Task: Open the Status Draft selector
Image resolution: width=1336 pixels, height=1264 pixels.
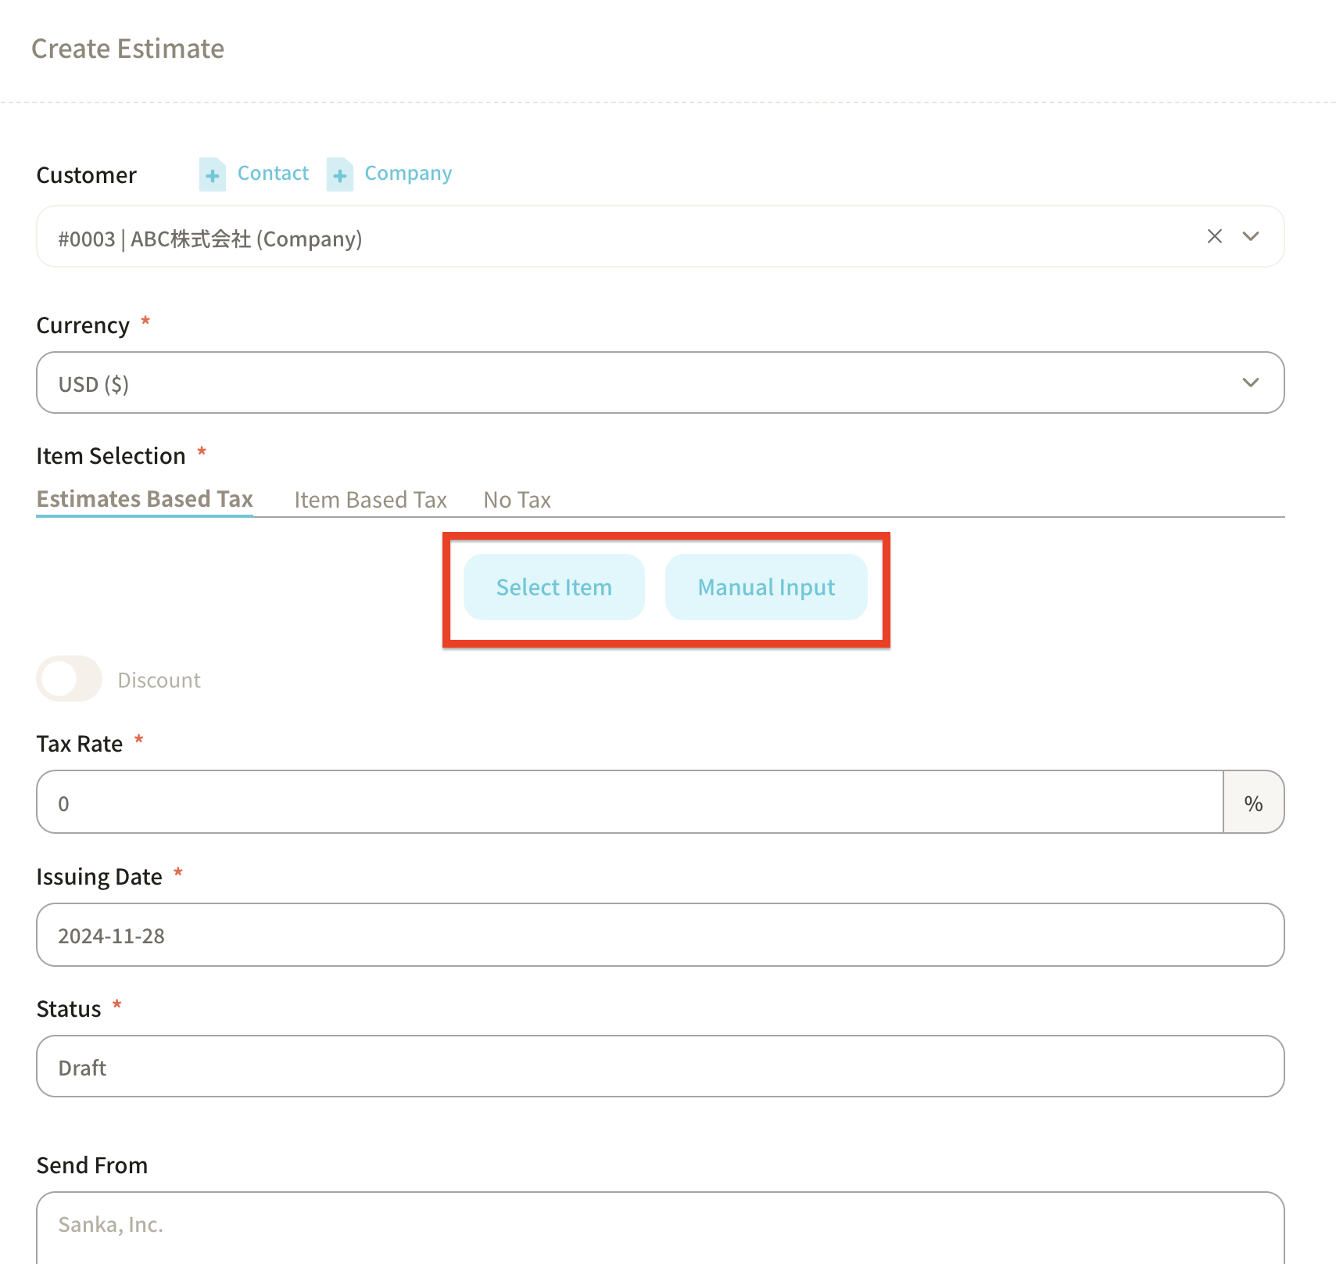Action: coord(660,1067)
